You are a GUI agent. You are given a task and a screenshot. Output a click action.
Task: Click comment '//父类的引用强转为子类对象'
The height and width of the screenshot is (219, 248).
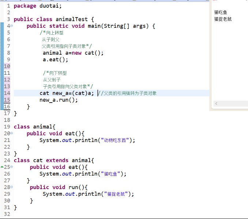127,93
